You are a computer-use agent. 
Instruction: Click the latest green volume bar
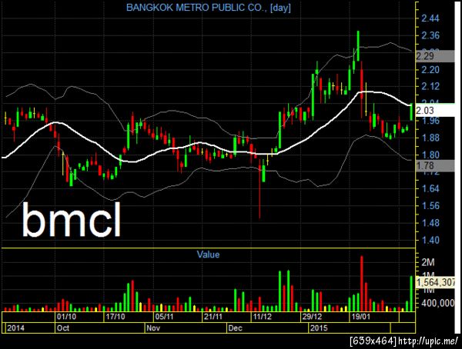click(412, 294)
